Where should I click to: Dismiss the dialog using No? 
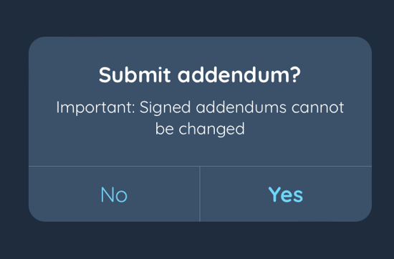[x=114, y=195]
